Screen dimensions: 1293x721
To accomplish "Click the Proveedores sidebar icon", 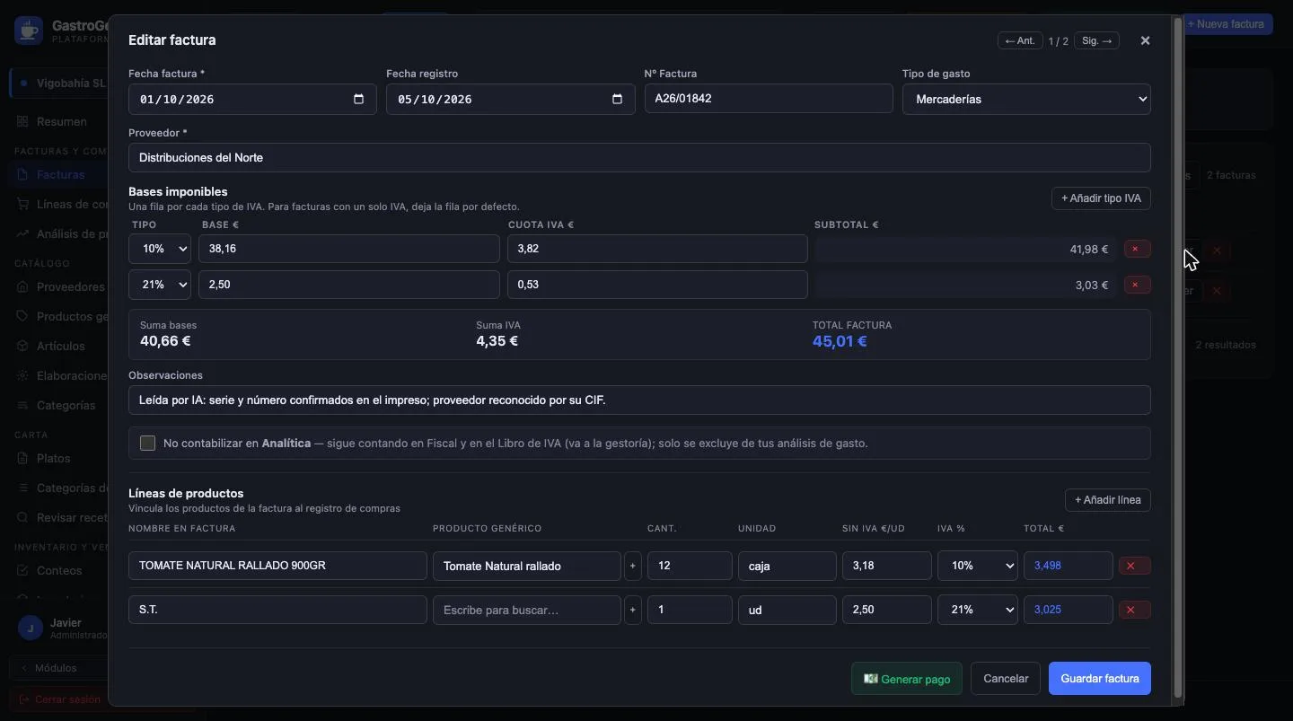I will point(22,286).
